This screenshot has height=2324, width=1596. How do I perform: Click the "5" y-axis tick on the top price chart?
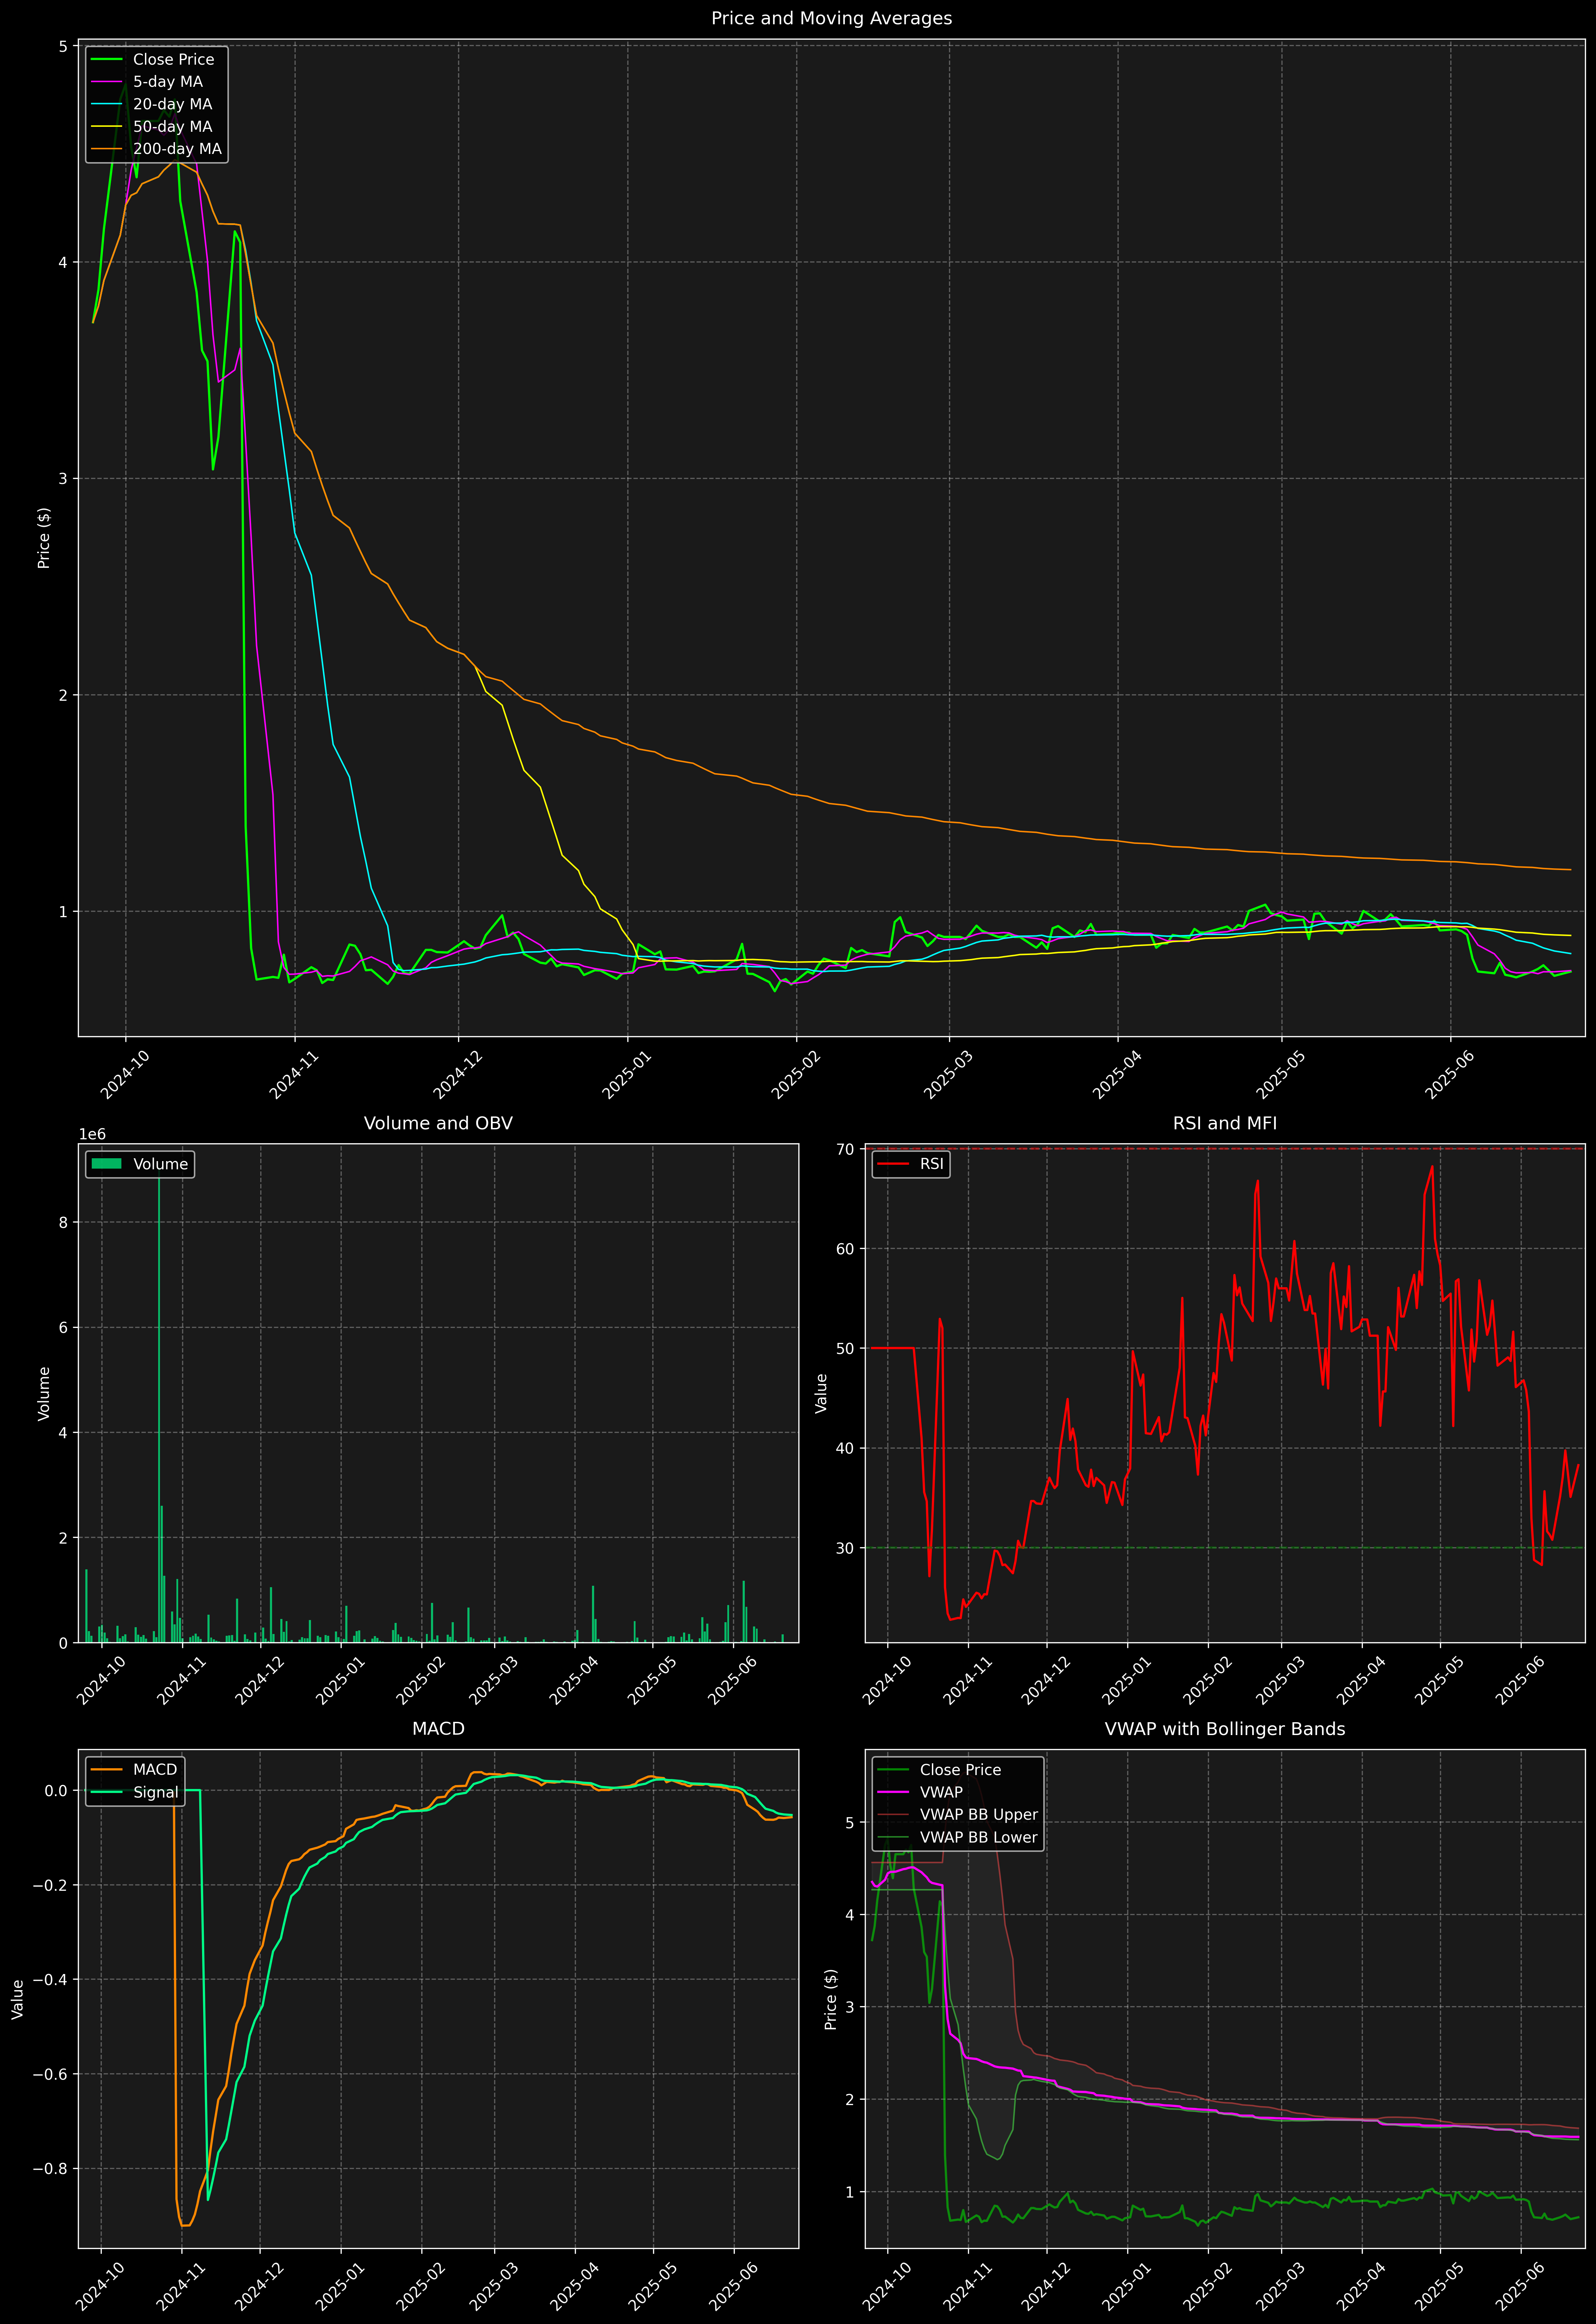[63, 46]
